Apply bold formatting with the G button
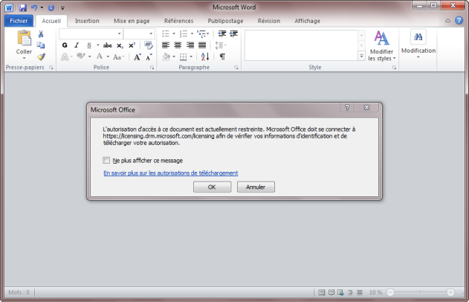The height and width of the screenshot is (302, 469). click(65, 45)
